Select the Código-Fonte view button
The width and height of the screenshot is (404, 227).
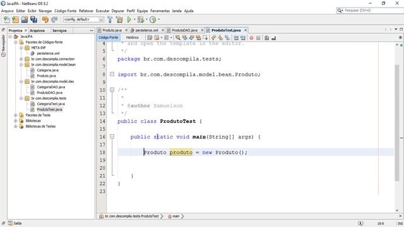coord(108,38)
